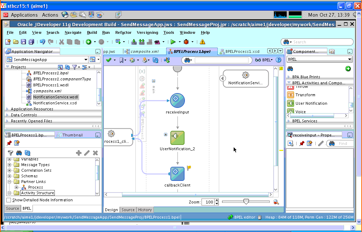Expand the BPA Blue Prints palette section

click(x=288, y=77)
